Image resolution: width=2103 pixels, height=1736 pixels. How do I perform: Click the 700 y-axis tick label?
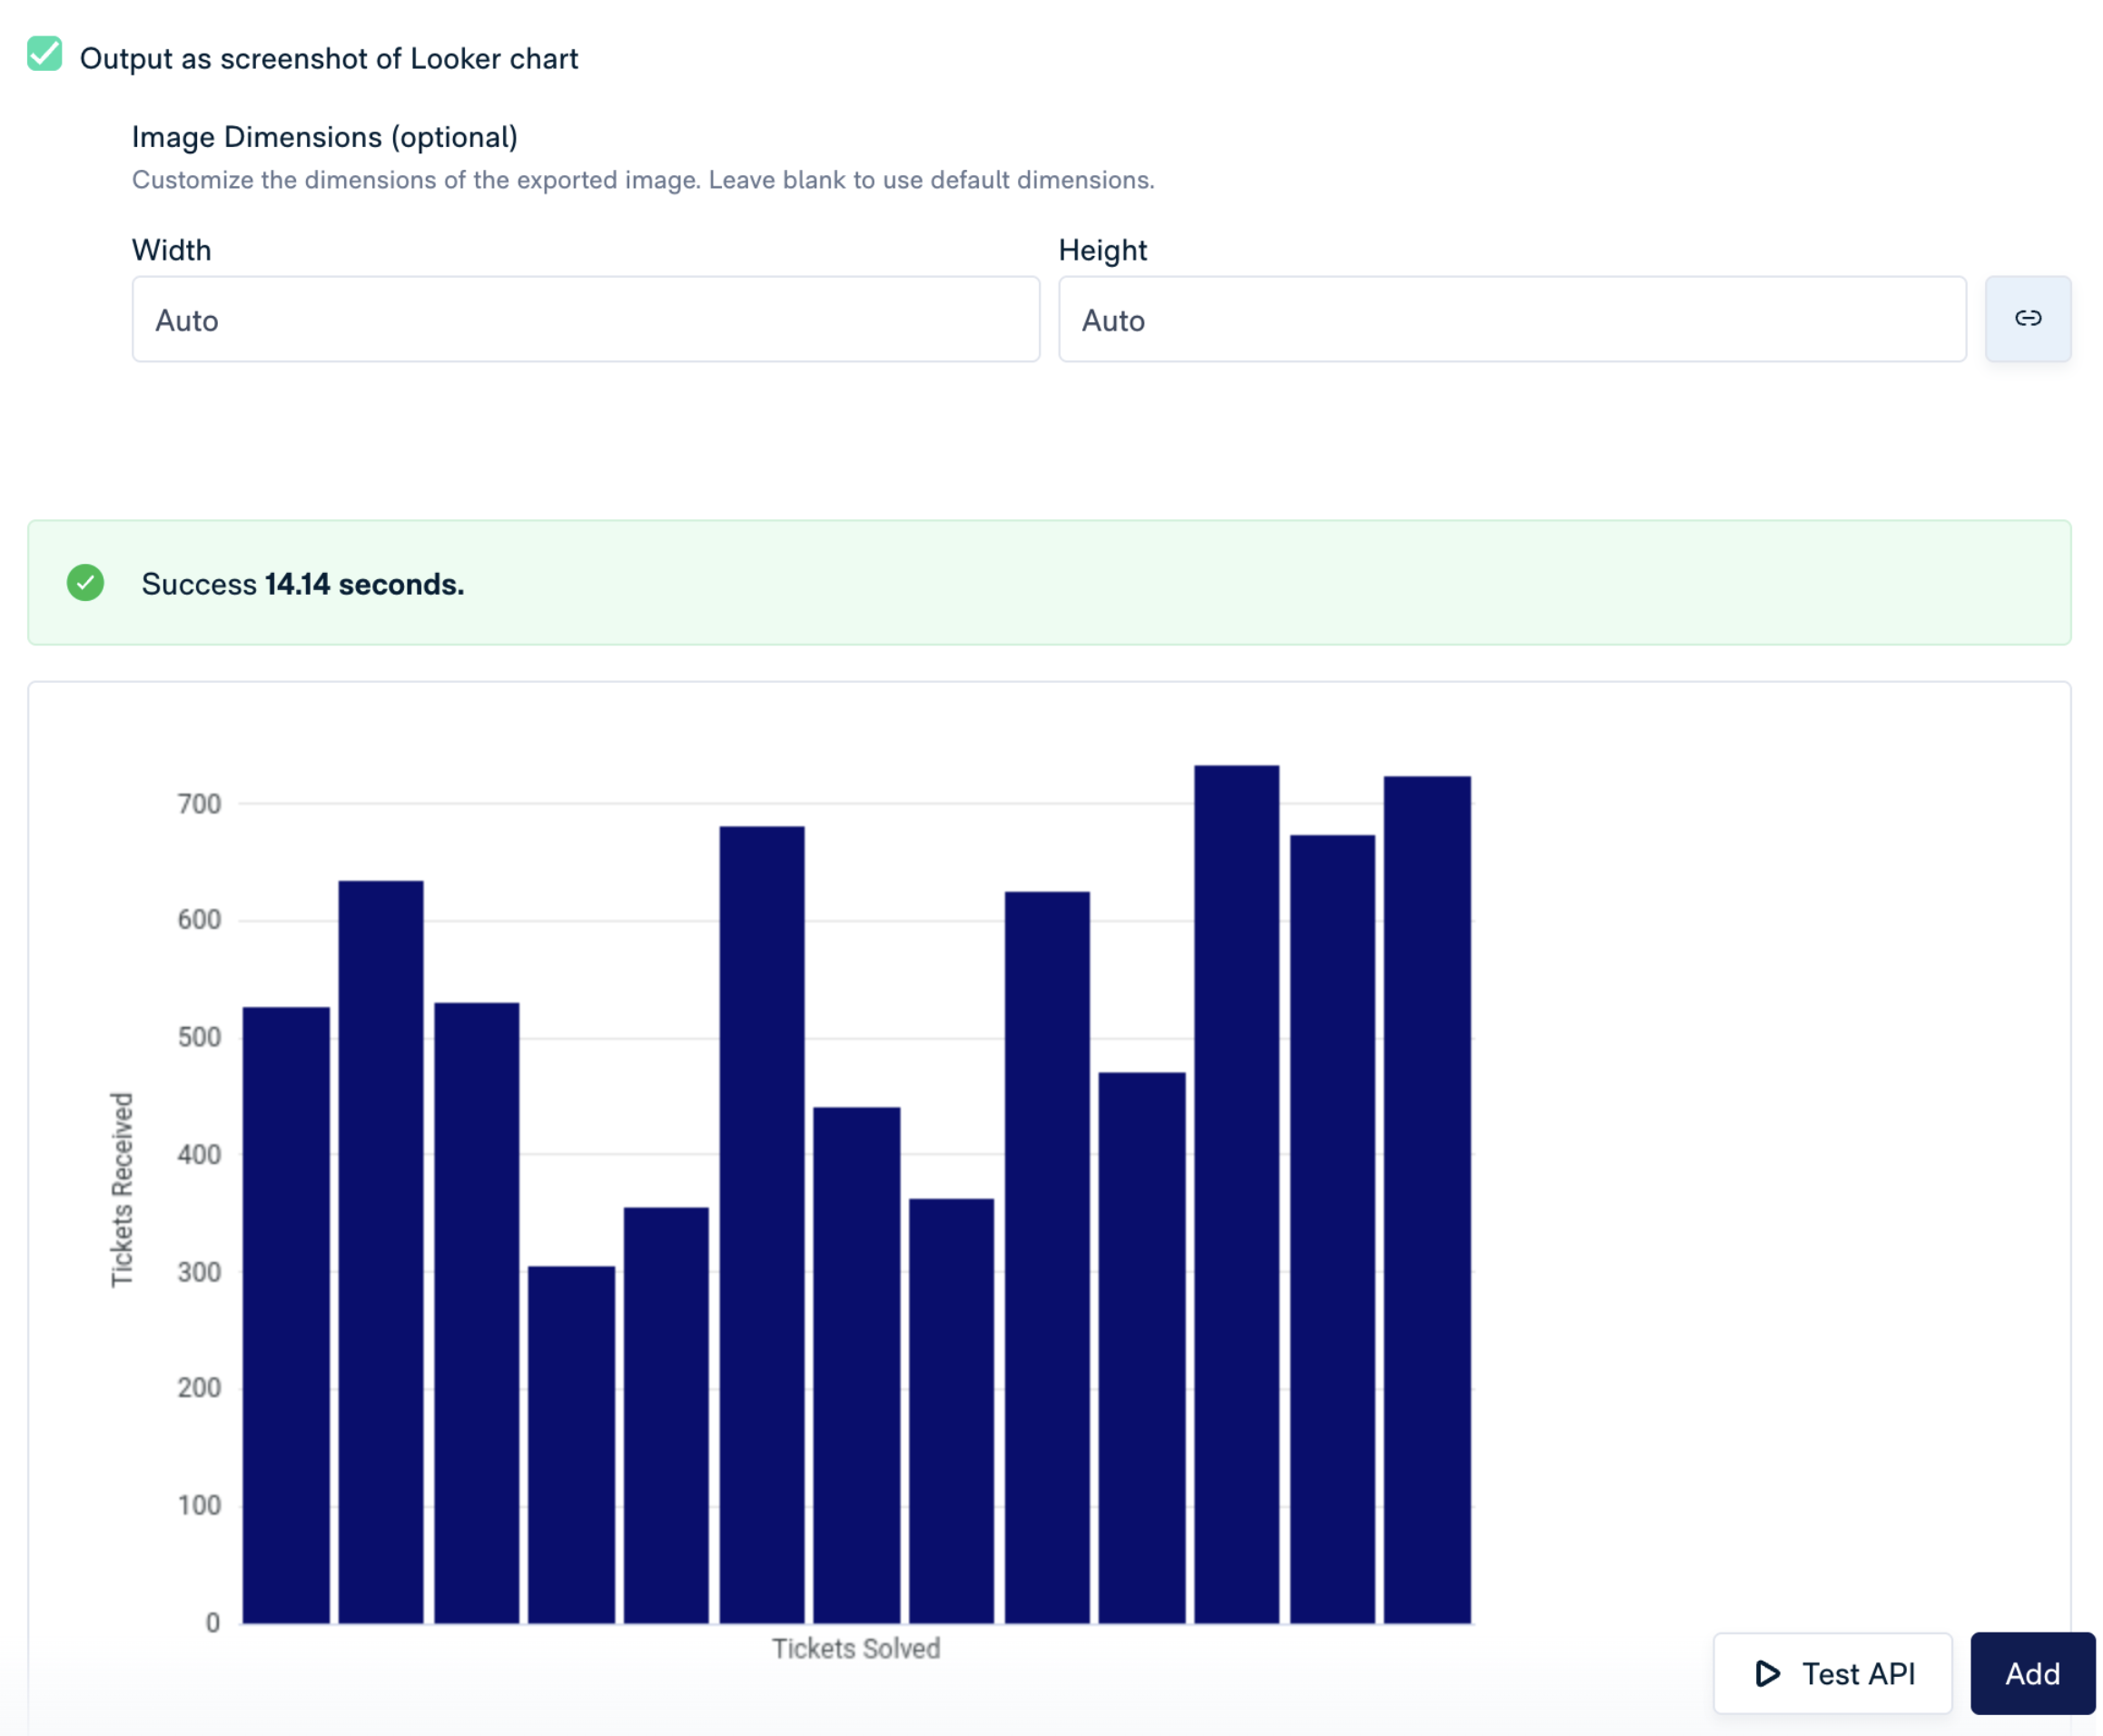point(199,804)
